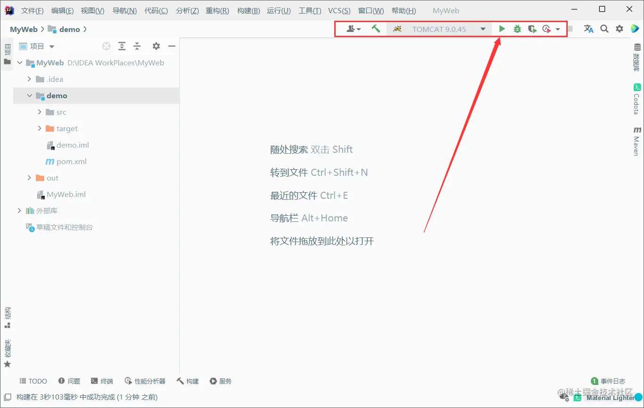Select MyWeb.iml file in tree
The height and width of the screenshot is (408, 644).
(61, 194)
